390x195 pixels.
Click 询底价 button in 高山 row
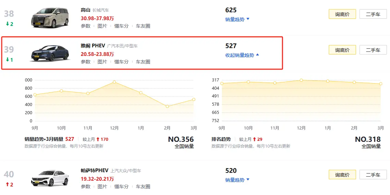click(342, 14)
